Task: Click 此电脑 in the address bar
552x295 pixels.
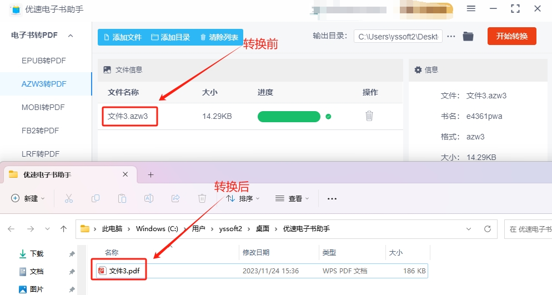Action: (x=112, y=229)
